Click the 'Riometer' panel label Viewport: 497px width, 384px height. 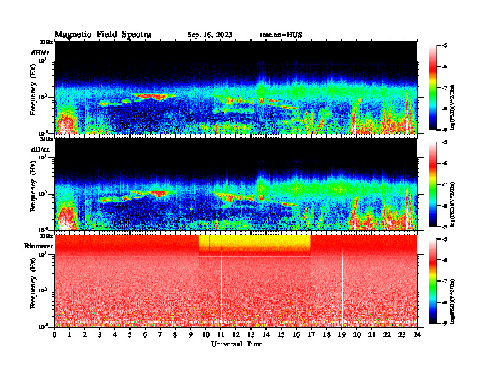click(x=39, y=246)
